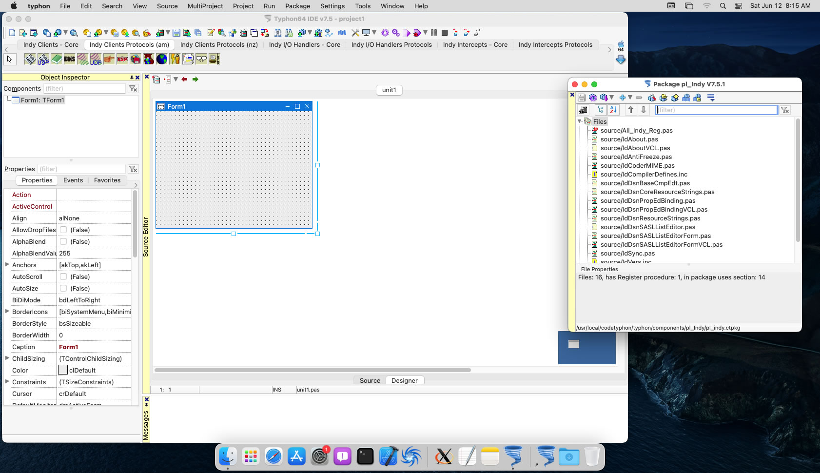Click the crossed tools options icon
This screenshot has height=473, width=820.
coord(355,33)
